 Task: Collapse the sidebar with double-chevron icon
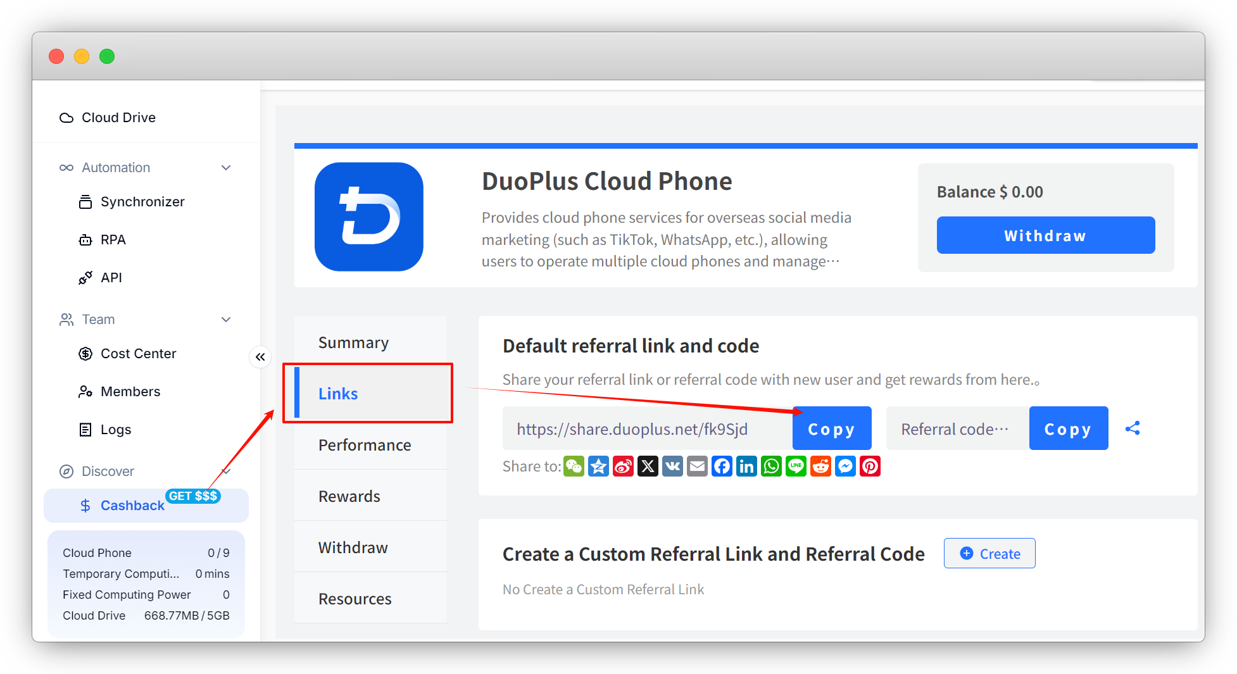pyautogui.click(x=260, y=357)
